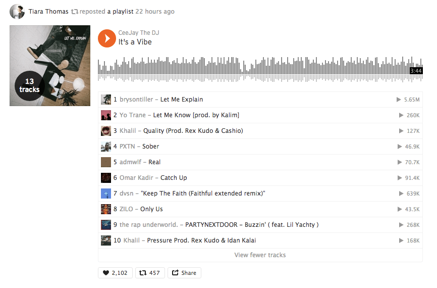Viewport: 437px width, 288px height.
Task: Select track 10 Khalil Pressure
Action: point(260,241)
